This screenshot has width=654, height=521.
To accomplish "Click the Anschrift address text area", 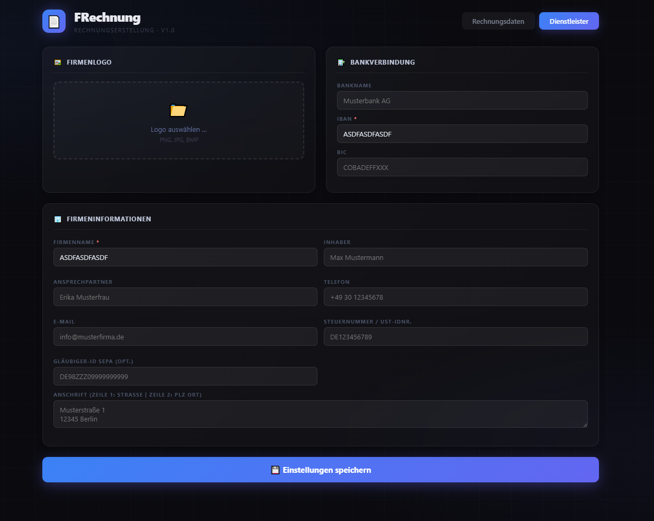I will point(320,414).
